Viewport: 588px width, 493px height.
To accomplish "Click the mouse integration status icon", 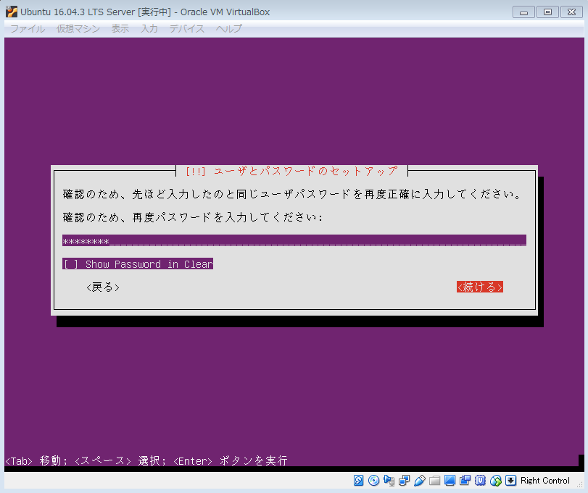I will tap(496, 481).
